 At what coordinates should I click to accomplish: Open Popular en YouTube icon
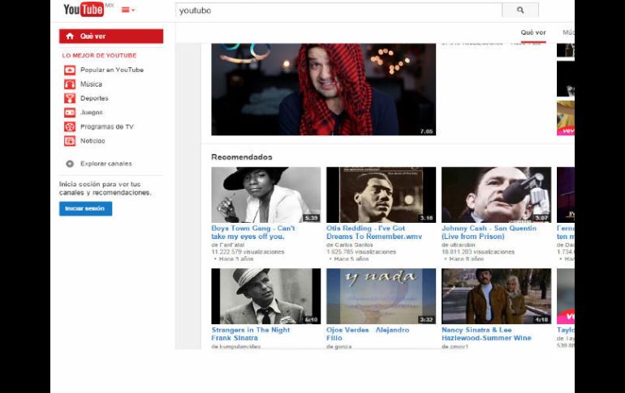pos(70,70)
